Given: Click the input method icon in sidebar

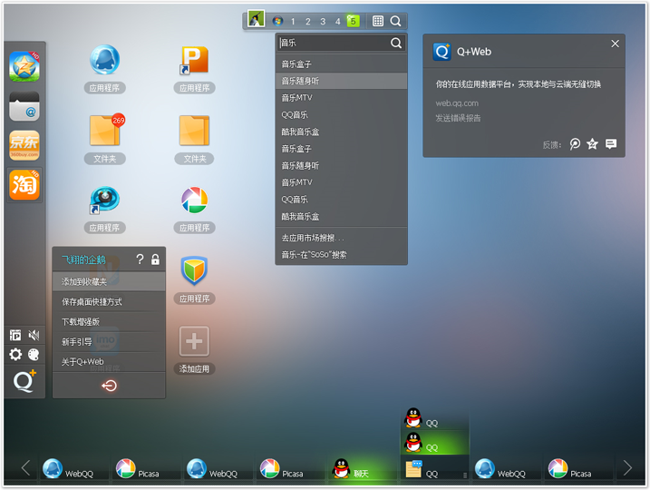Looking at the screenshot, I should click(x=15, y=335).
